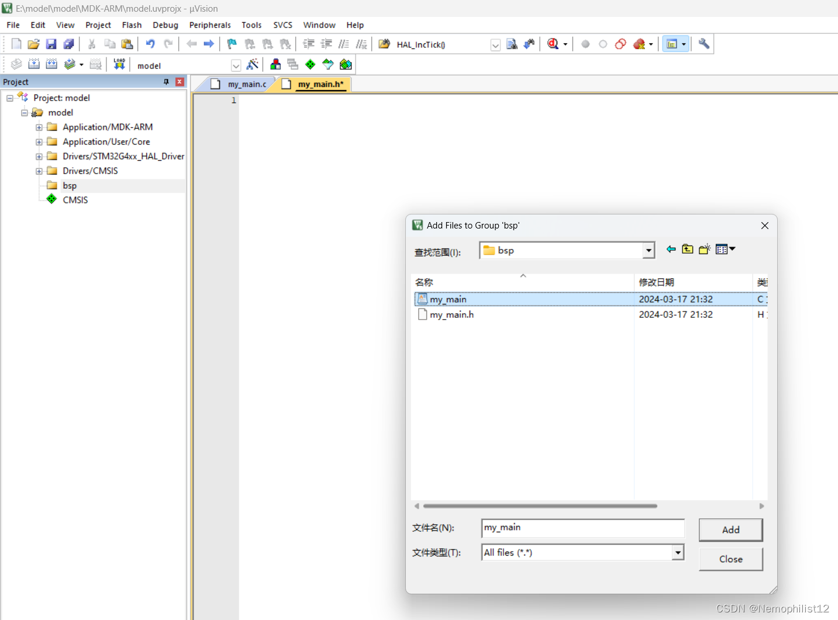Open Manage Project Items colored blocks icon

275,64
